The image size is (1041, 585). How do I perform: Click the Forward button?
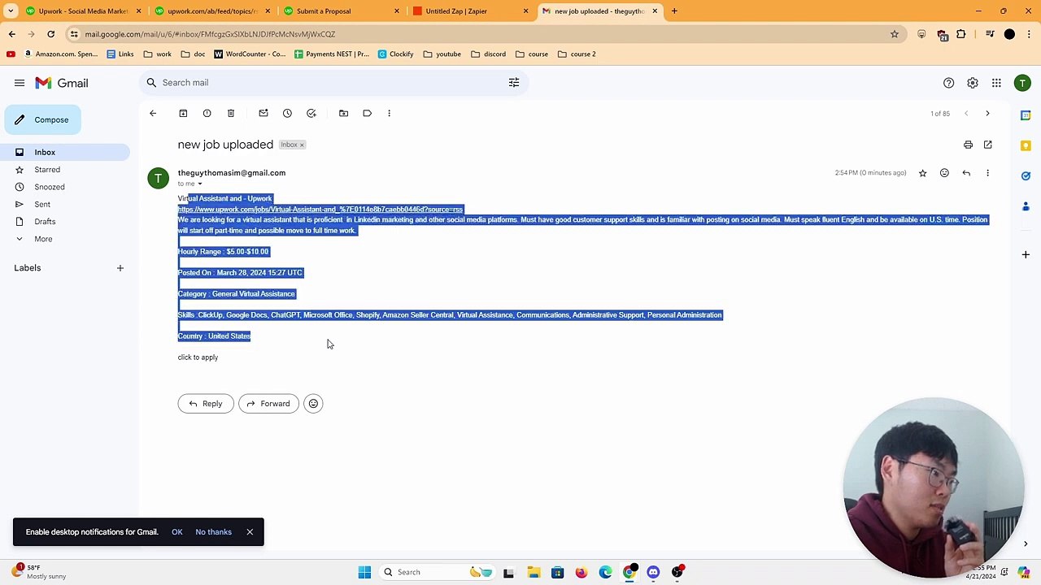[x=268, y=404]
